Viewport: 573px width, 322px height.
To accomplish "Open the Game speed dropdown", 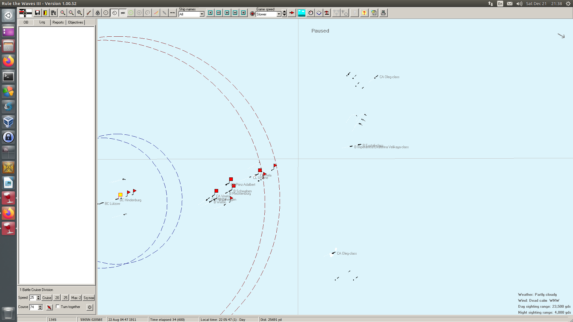I will 279,14.
